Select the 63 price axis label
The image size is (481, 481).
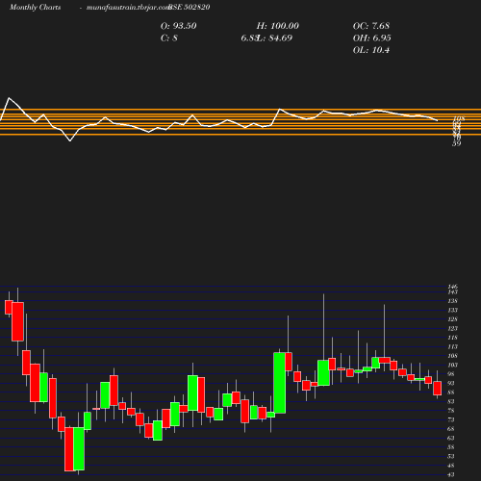(x=451, y=438)
